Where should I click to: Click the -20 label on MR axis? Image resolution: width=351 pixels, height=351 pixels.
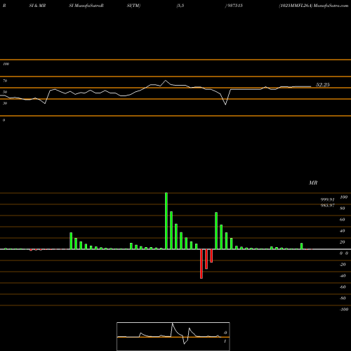pos(343,265)
